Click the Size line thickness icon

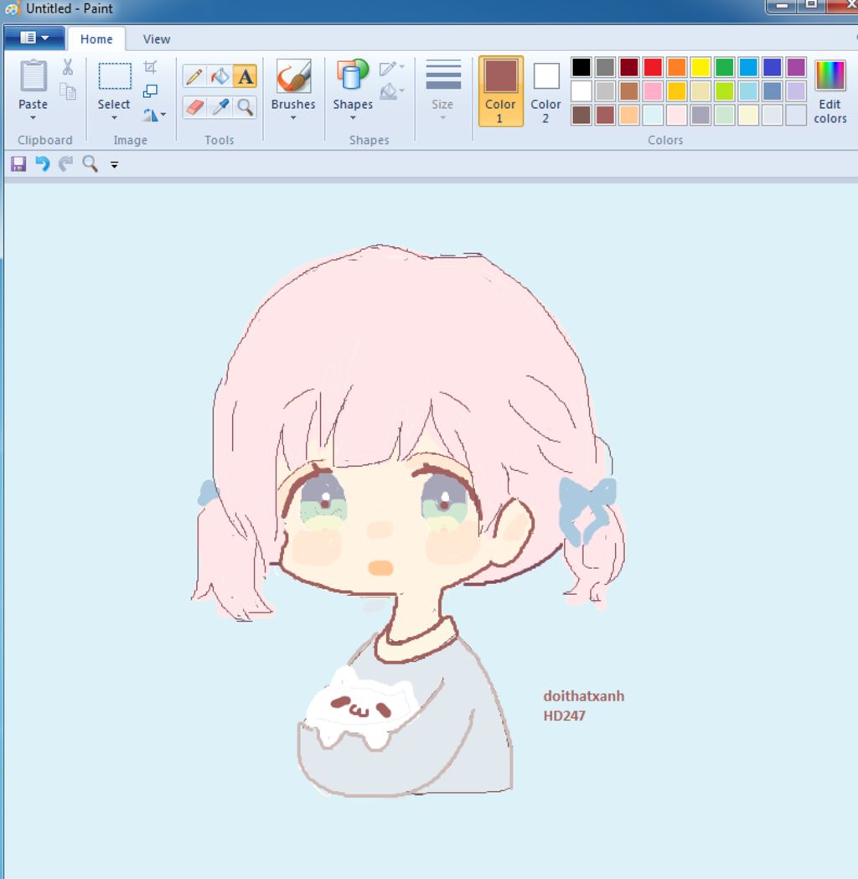coord(442,75)
